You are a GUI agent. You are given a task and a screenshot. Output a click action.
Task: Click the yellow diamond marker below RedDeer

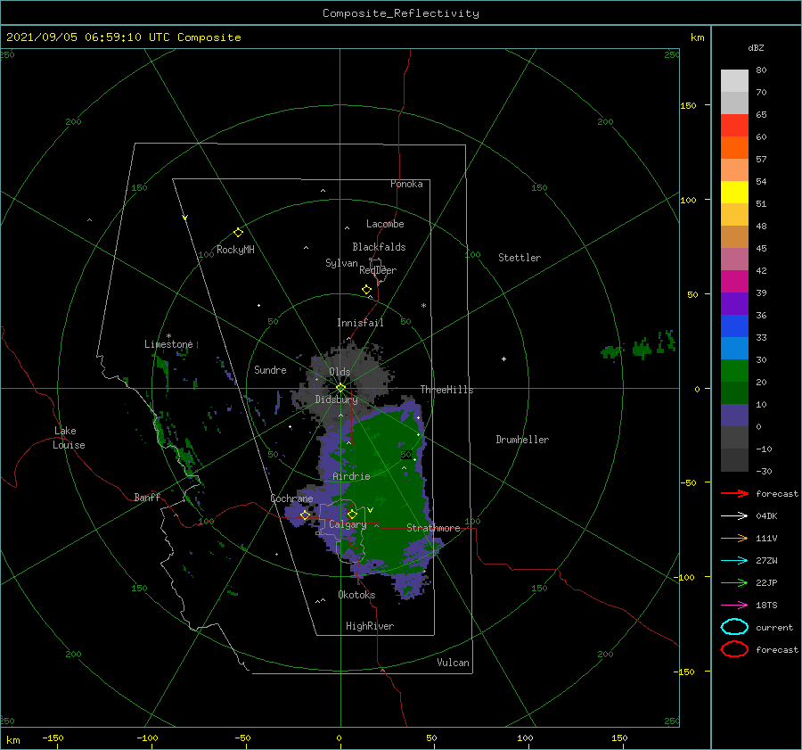click(367, 290)
